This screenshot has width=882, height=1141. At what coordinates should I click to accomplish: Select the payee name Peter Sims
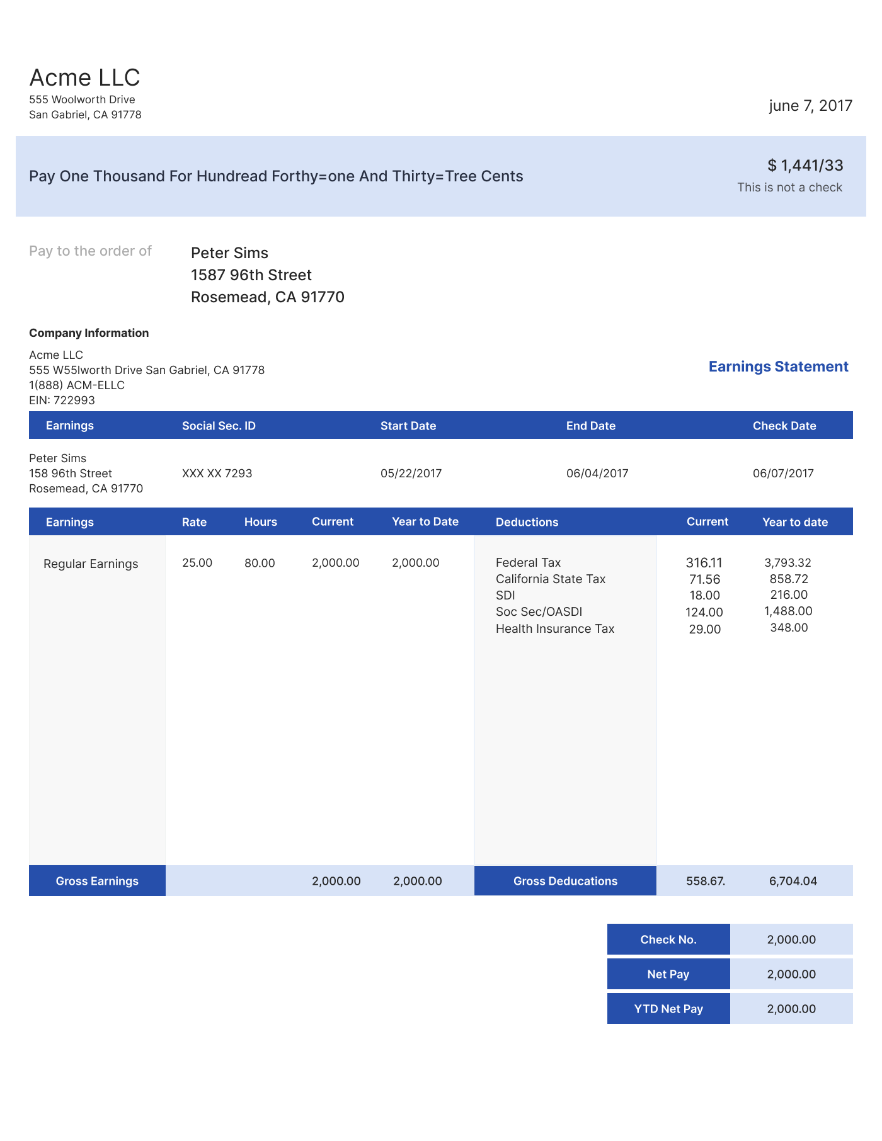click(229, 253)
